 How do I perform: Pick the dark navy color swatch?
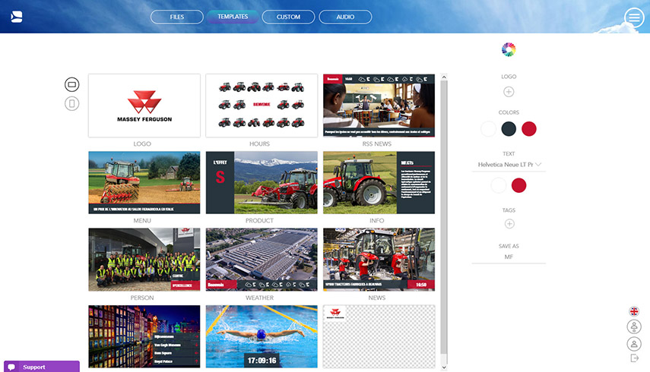pos(509,129)
